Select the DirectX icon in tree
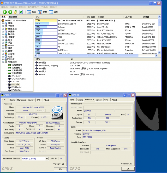 point(6,45)
